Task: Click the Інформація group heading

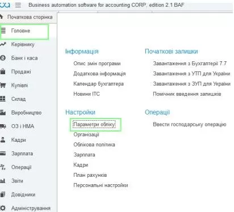Action: (x=82, y=52)
